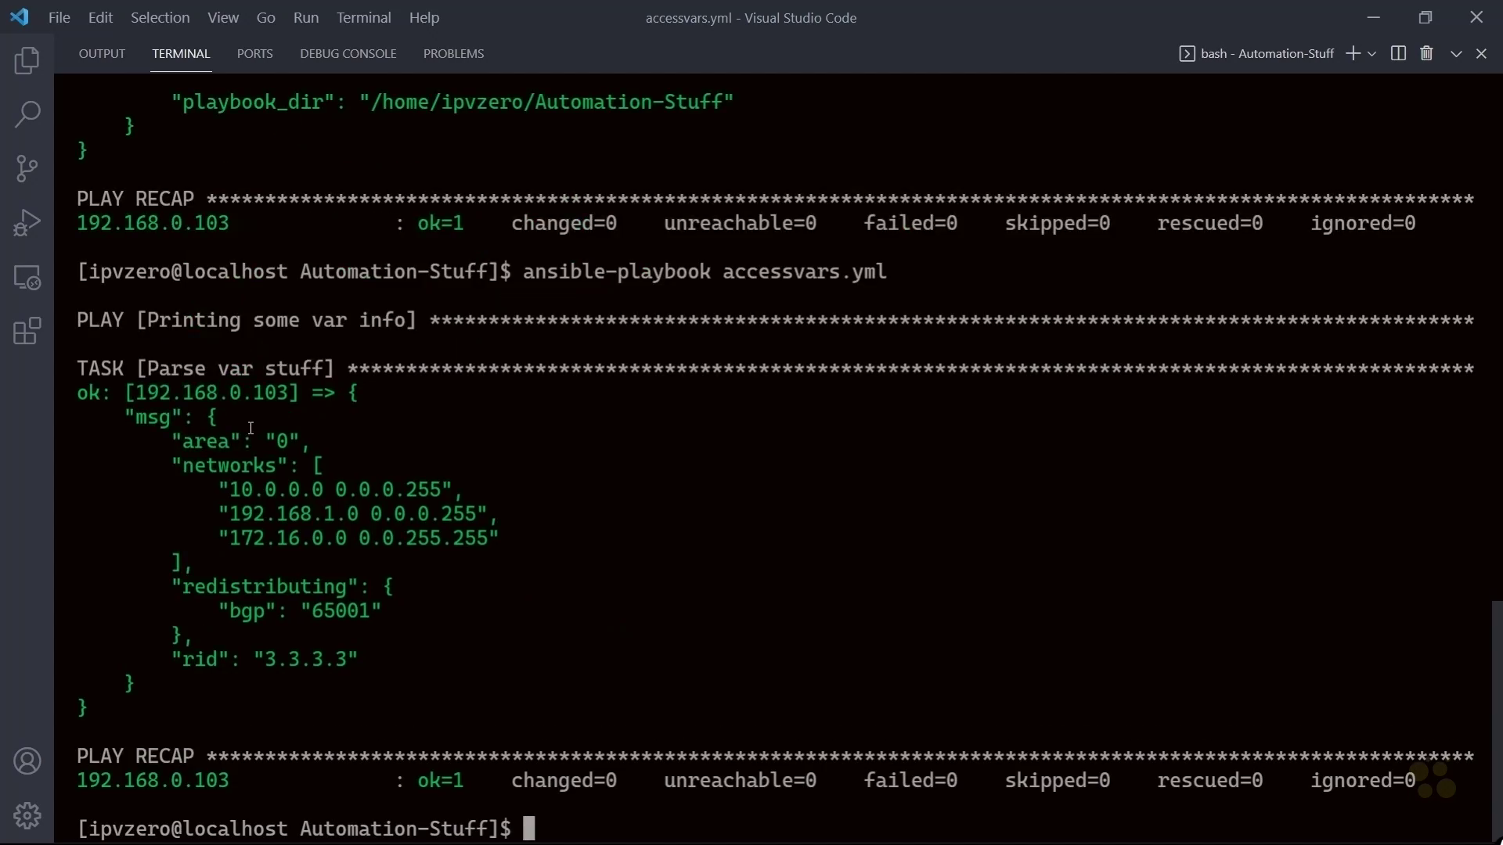Switch to the DEBUG CONSOLE tab
This screenshot has height=845, width=1503.
348,54
